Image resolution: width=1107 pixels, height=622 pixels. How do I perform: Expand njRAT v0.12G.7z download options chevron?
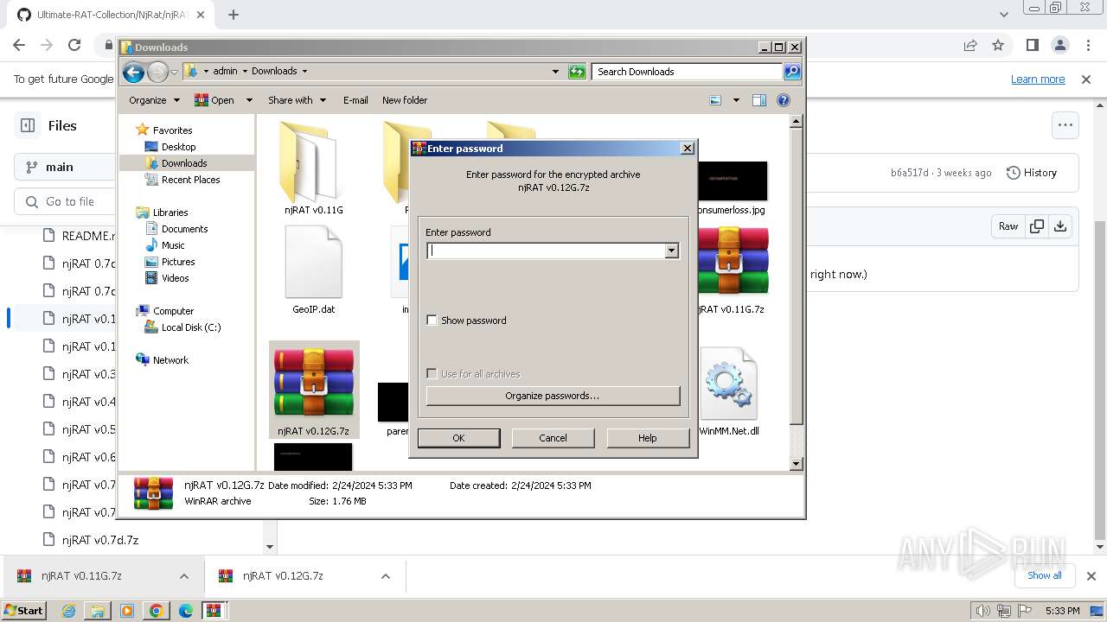pyautogui.click(x=386, y=576)
